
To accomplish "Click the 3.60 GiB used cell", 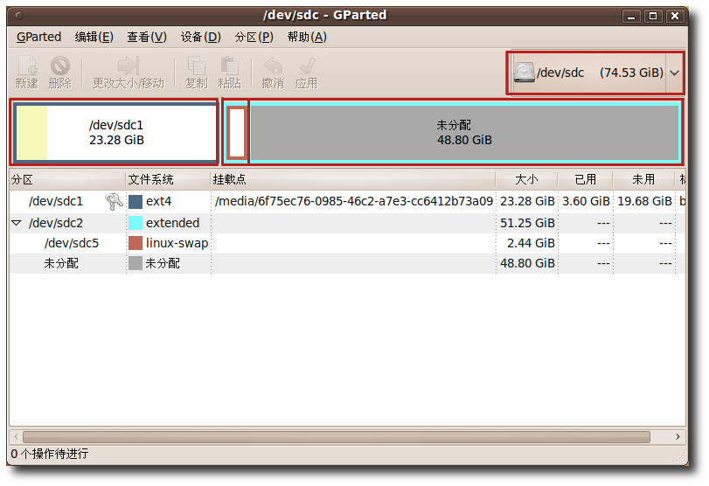I will point(586,201).
